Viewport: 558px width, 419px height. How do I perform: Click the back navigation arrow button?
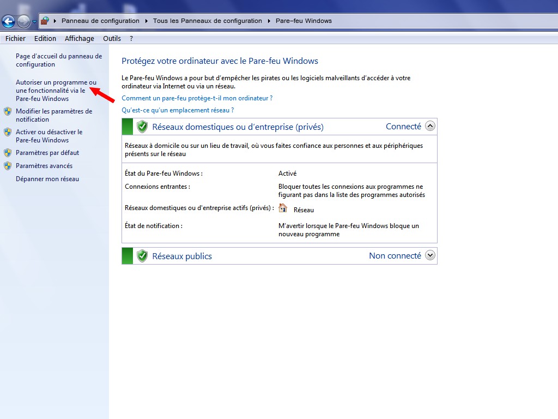tap(9, 21)
